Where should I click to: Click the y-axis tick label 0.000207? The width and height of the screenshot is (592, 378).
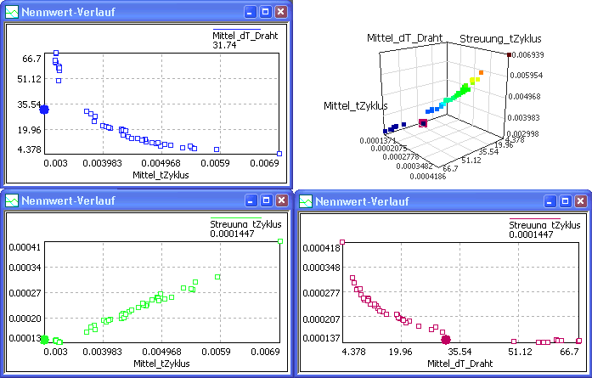click(x=321, y=319)
